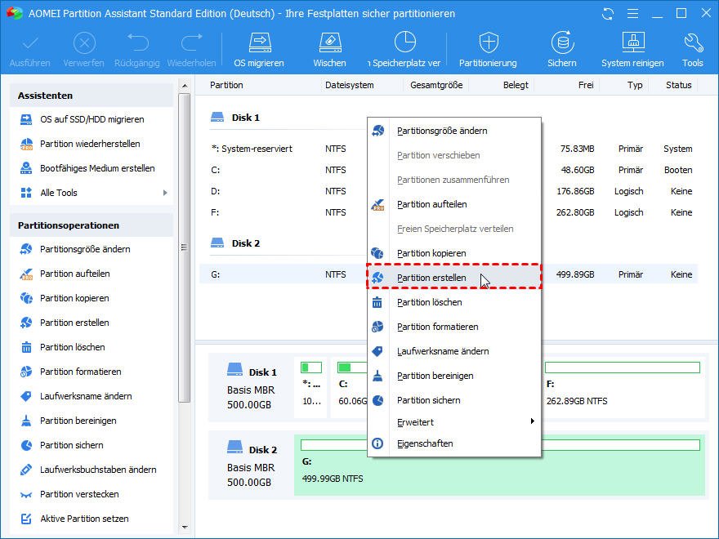Click the Dateisystem column header
The height and width of the screenshot is (539, 719).
pyautogui.click(x=349, y=85)
